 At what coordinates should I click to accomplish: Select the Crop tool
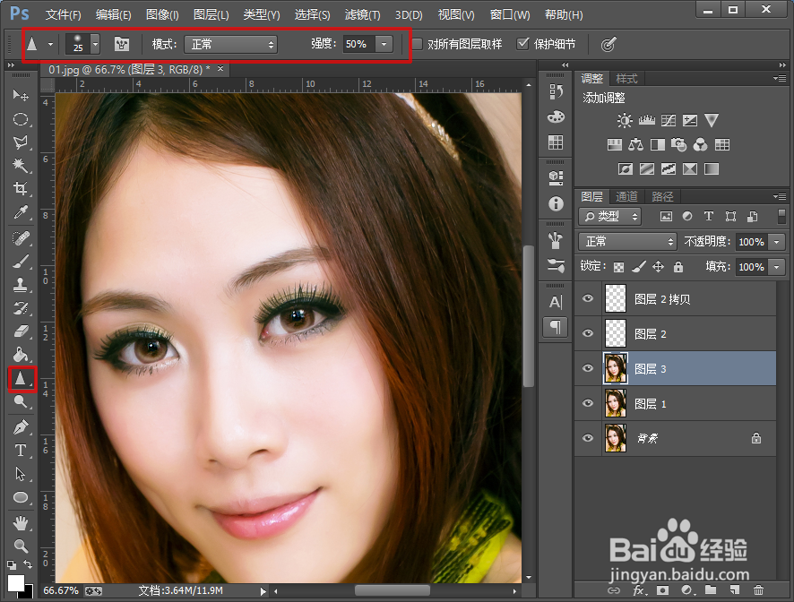21,189
